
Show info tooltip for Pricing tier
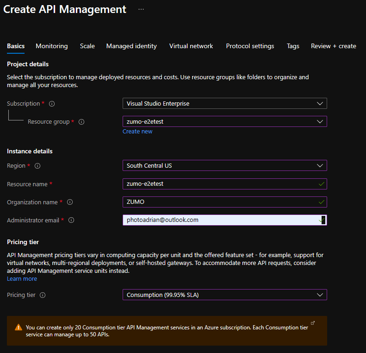tap(43, 295)
